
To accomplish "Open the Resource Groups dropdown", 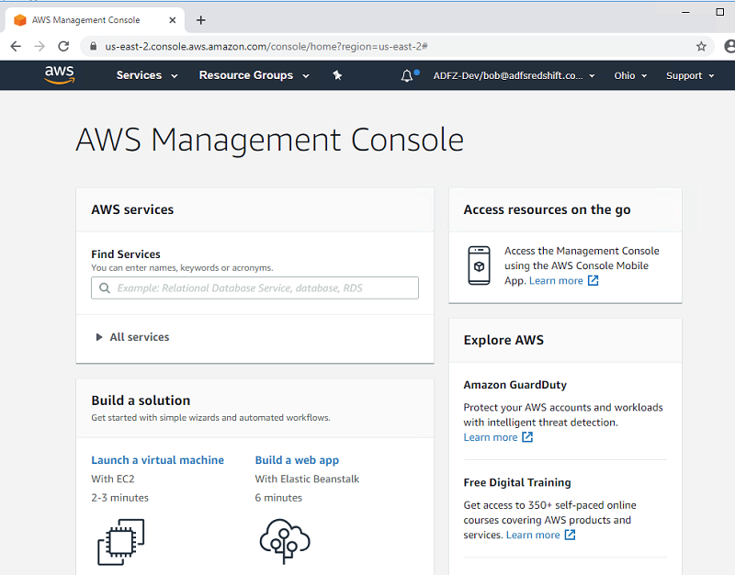I will [x=254, y=75].
